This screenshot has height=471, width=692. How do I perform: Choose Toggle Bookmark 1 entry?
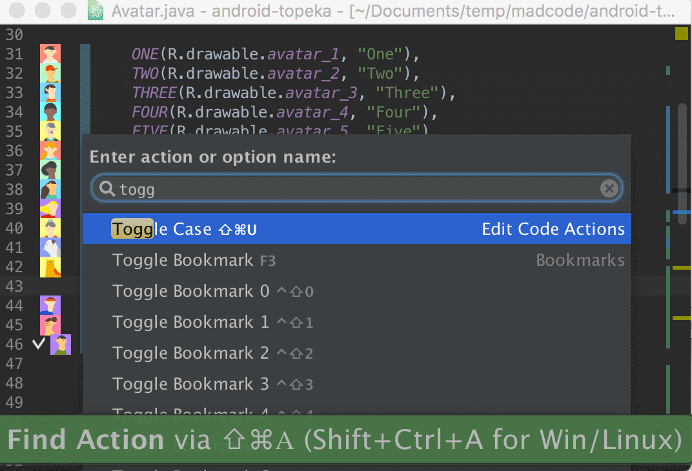pos(356,322)
